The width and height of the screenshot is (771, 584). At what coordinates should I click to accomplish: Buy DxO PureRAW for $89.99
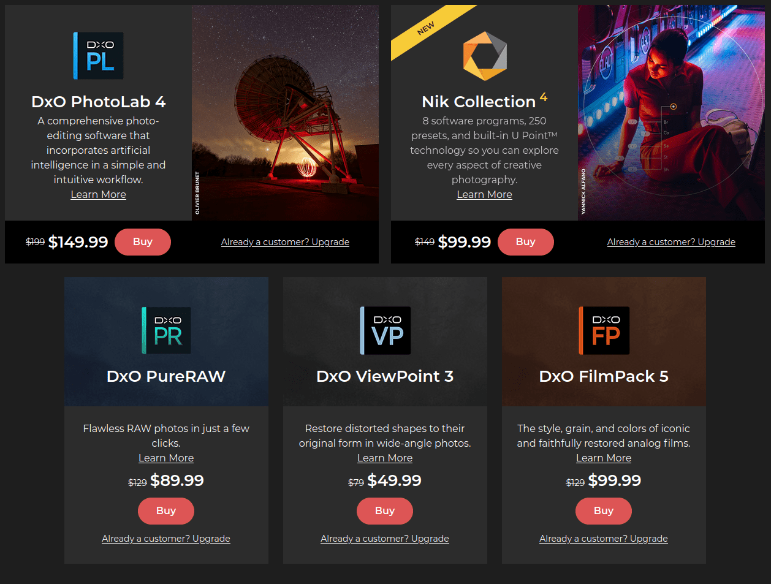165,510
